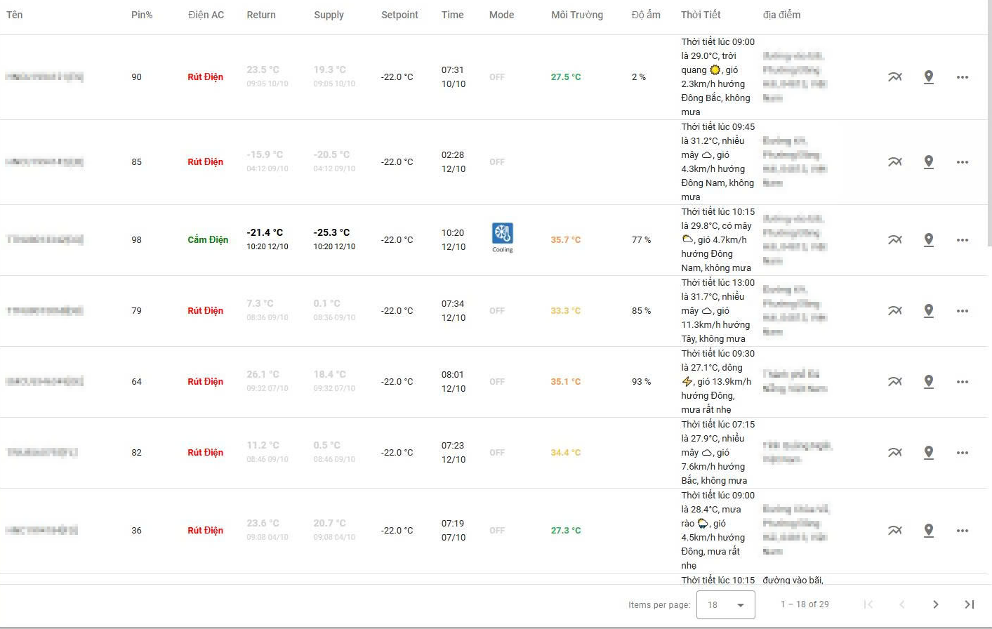Click the Setpoint column header
The height and width of the screenshot is (629, 992).
(399, 15)
